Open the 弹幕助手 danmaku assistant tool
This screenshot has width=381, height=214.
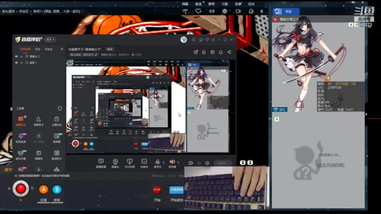(21, 121)
